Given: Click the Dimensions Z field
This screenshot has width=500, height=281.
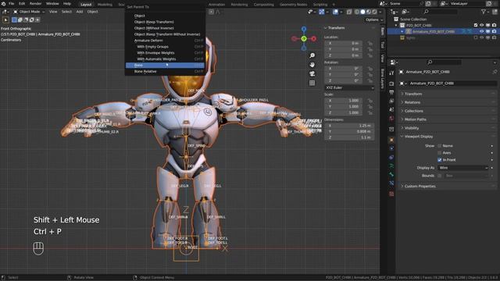Looking at the screenshot, I should (349, 137).
